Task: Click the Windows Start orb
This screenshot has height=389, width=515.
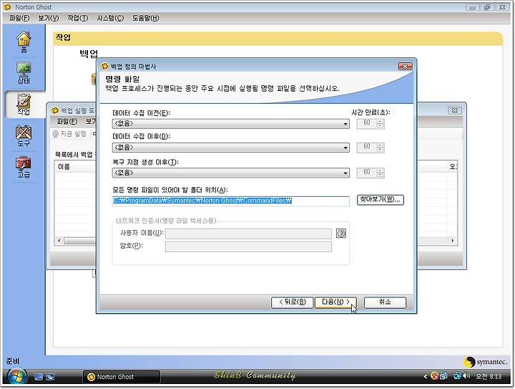Action: click(x=16, y=376)
